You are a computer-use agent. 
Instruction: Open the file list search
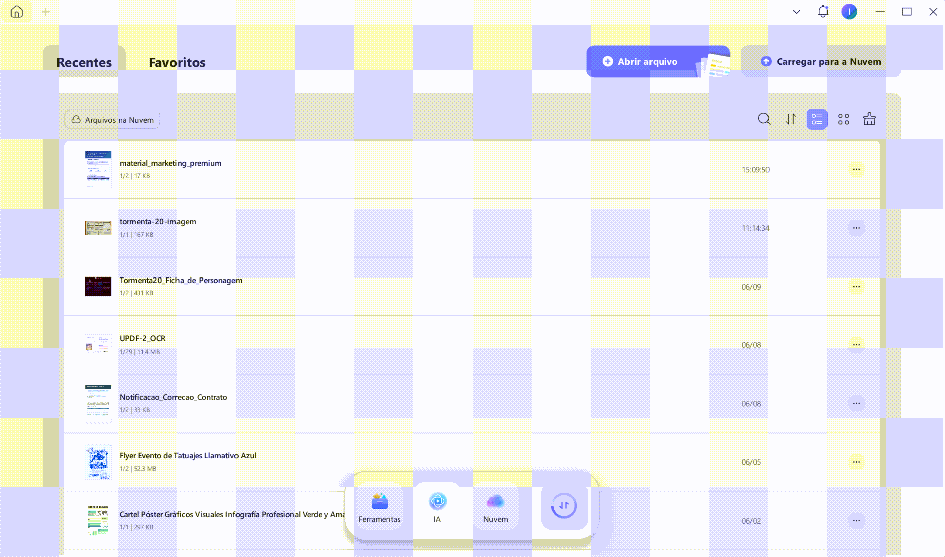coord(764,119)
